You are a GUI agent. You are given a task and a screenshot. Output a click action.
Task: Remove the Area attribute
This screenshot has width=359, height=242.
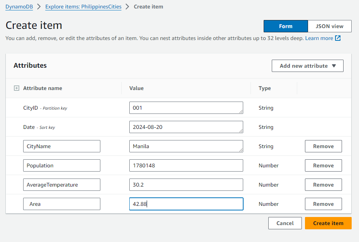[323, 204]
